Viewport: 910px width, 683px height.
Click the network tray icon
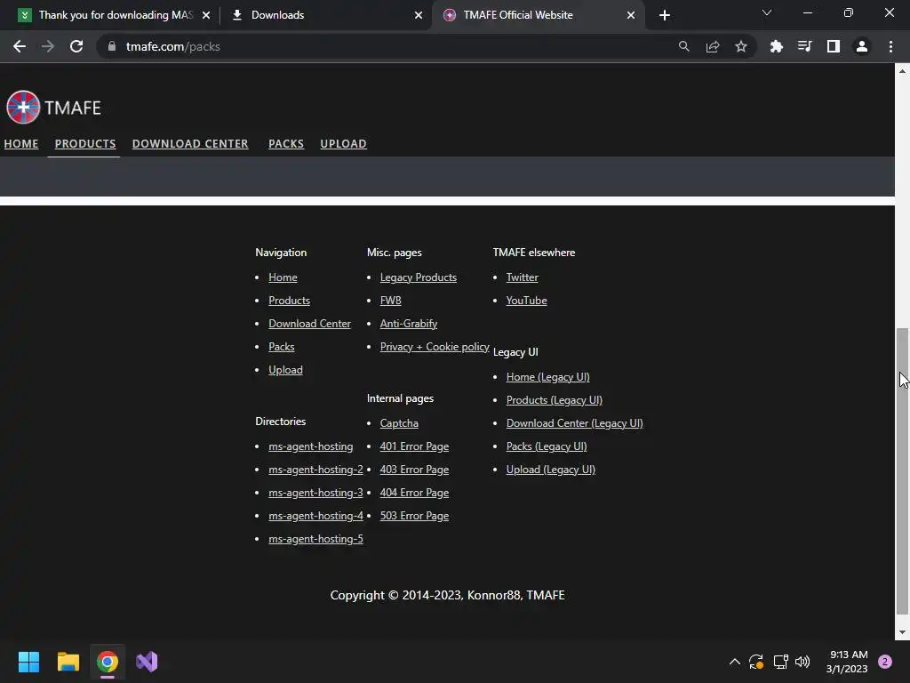pos(780,662)
